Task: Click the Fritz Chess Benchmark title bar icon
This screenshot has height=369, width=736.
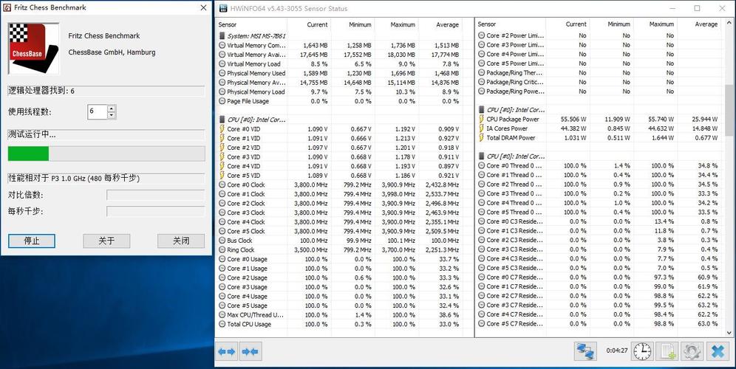Action: click(x=7, y=7)
